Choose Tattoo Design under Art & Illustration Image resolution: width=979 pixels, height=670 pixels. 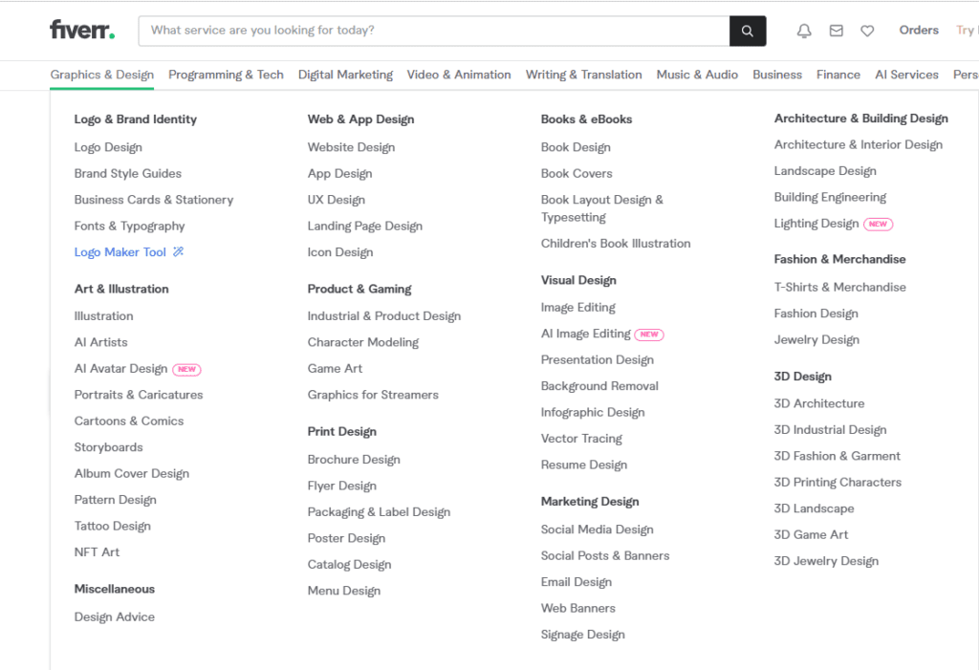pos(112,525)
